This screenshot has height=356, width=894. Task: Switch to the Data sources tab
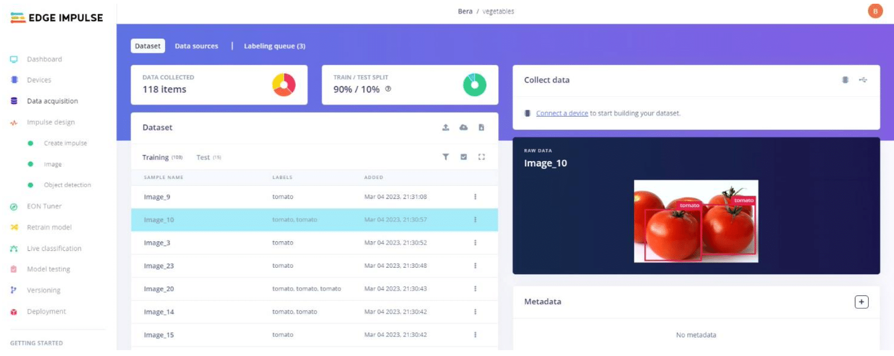tap(196, 46)
